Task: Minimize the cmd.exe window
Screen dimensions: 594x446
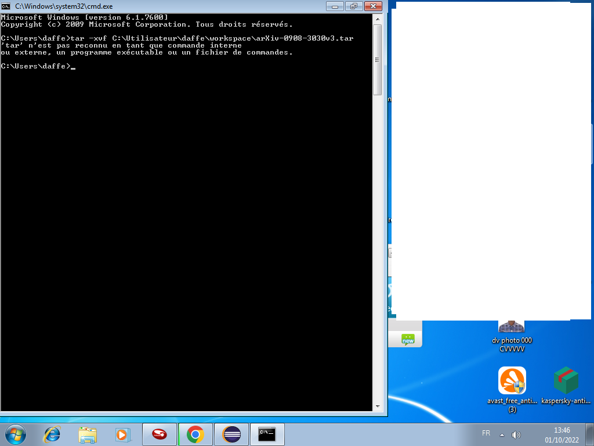Action: coord(335,6)
